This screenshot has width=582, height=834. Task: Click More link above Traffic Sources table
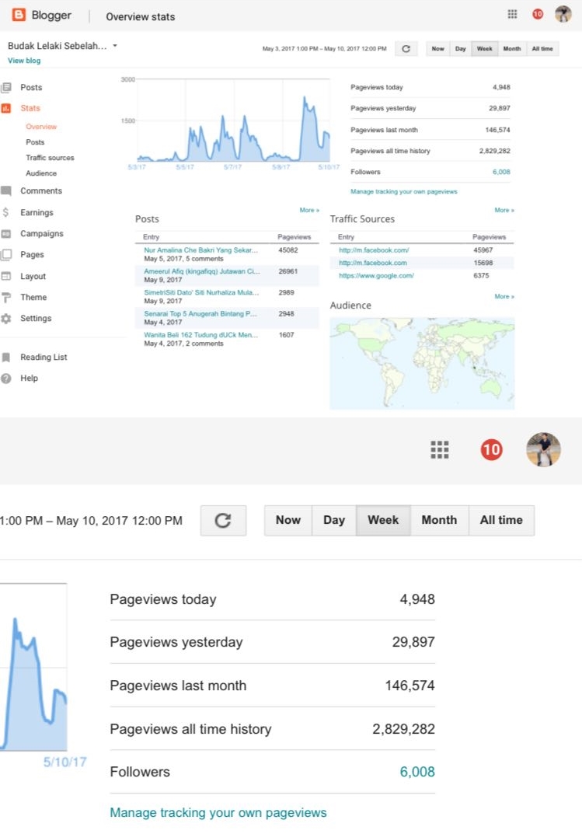click(x=504, y=210)
